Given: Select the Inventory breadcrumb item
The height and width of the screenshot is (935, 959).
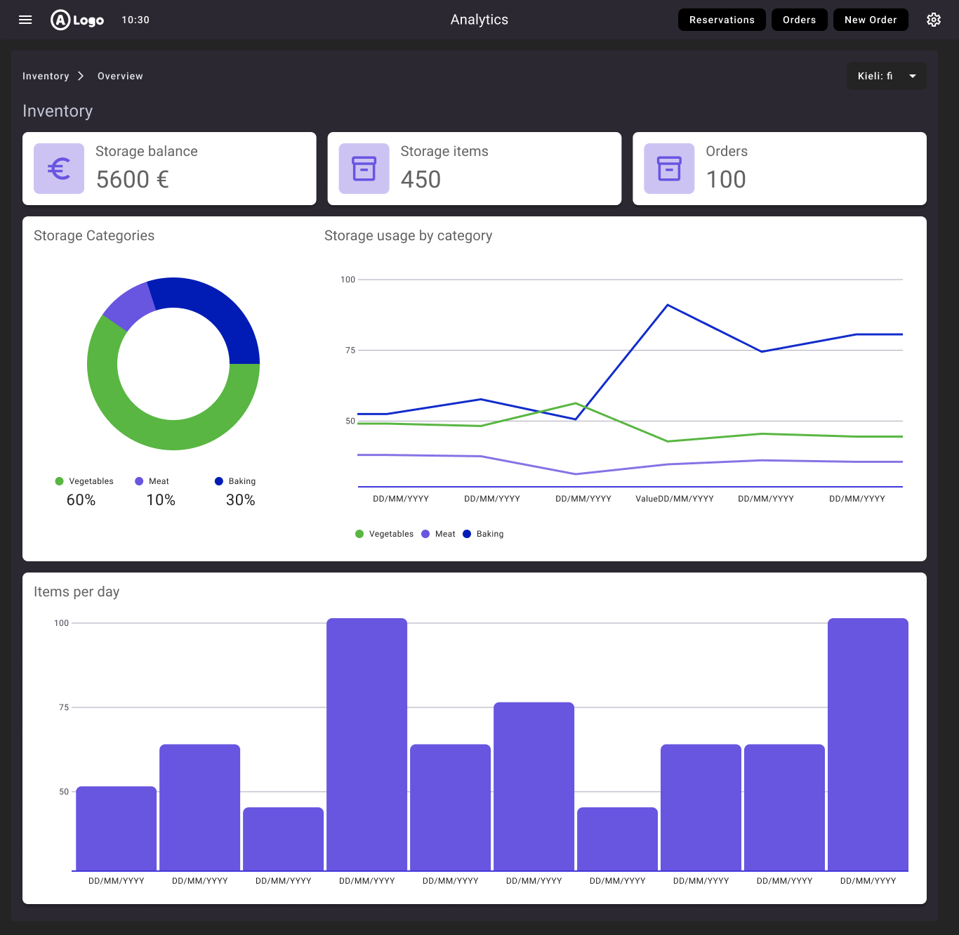Looking at the screenshot, I should point(46,76).
